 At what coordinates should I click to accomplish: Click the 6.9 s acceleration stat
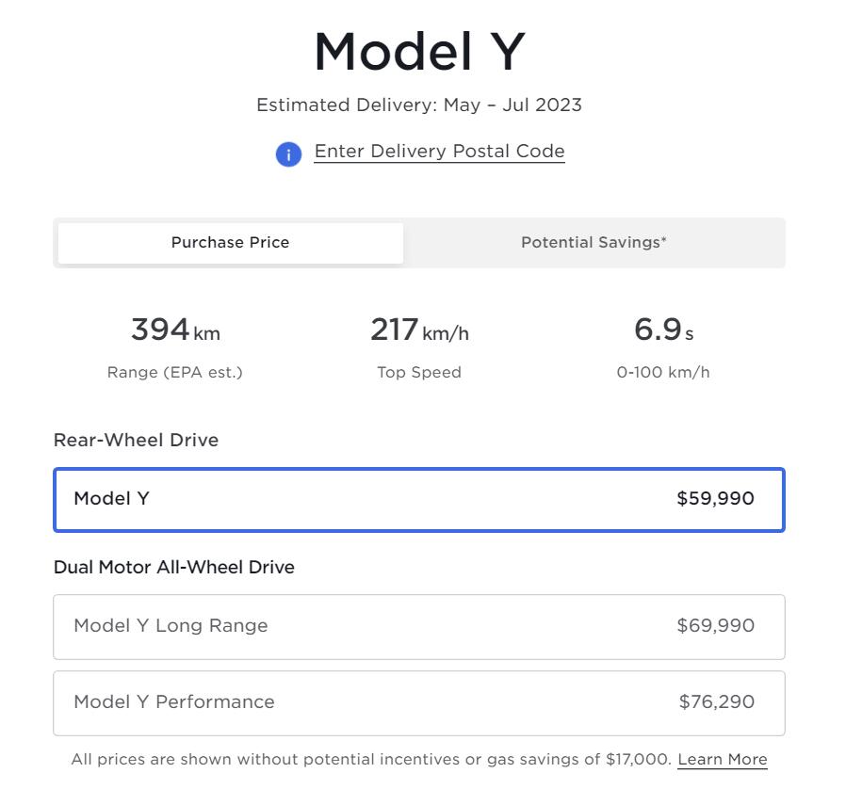(662, 330)
